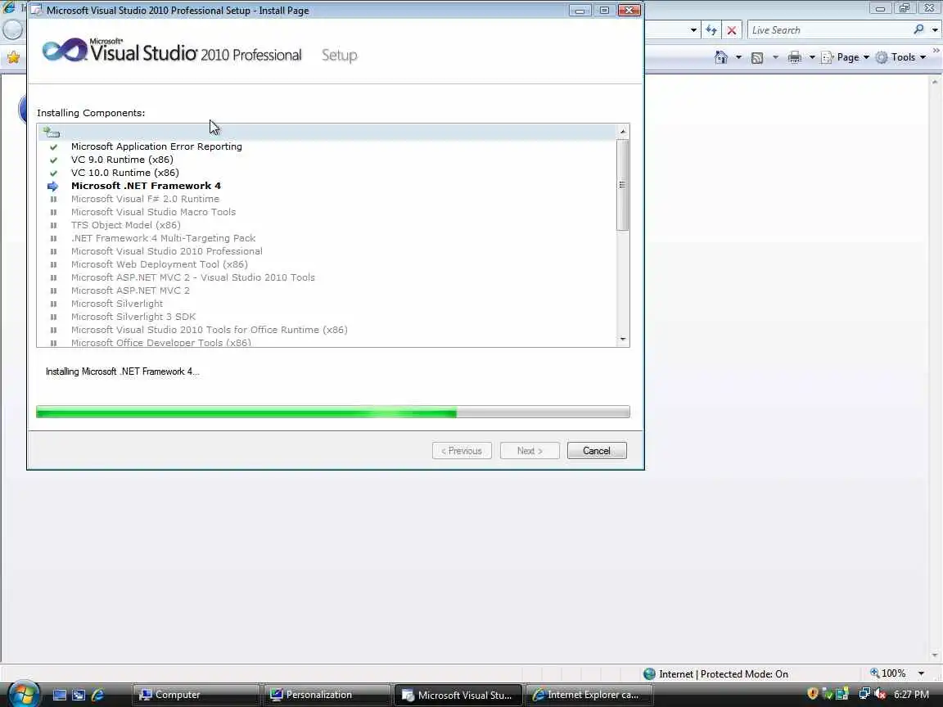943x707 pixels.
Task: Click the security shield tray icon
Action: (x=813, y=694)
